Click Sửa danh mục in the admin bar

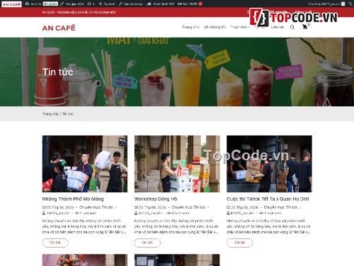131,4
